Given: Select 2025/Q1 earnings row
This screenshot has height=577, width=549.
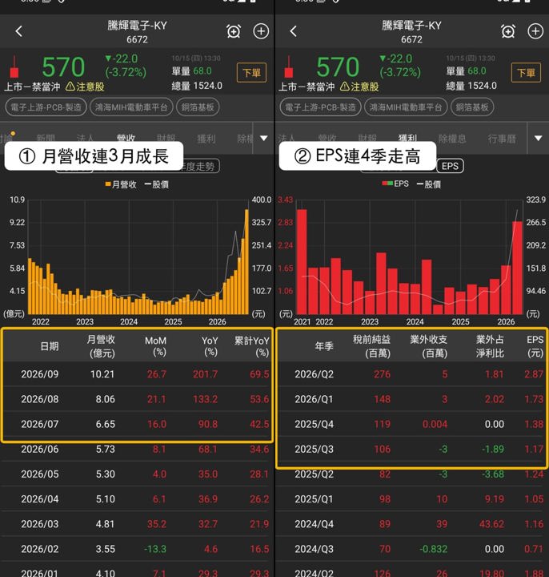Looking at the screenshot, I should coord(411,499).
